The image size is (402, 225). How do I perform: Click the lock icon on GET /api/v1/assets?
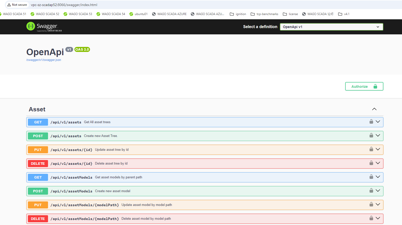371,122
